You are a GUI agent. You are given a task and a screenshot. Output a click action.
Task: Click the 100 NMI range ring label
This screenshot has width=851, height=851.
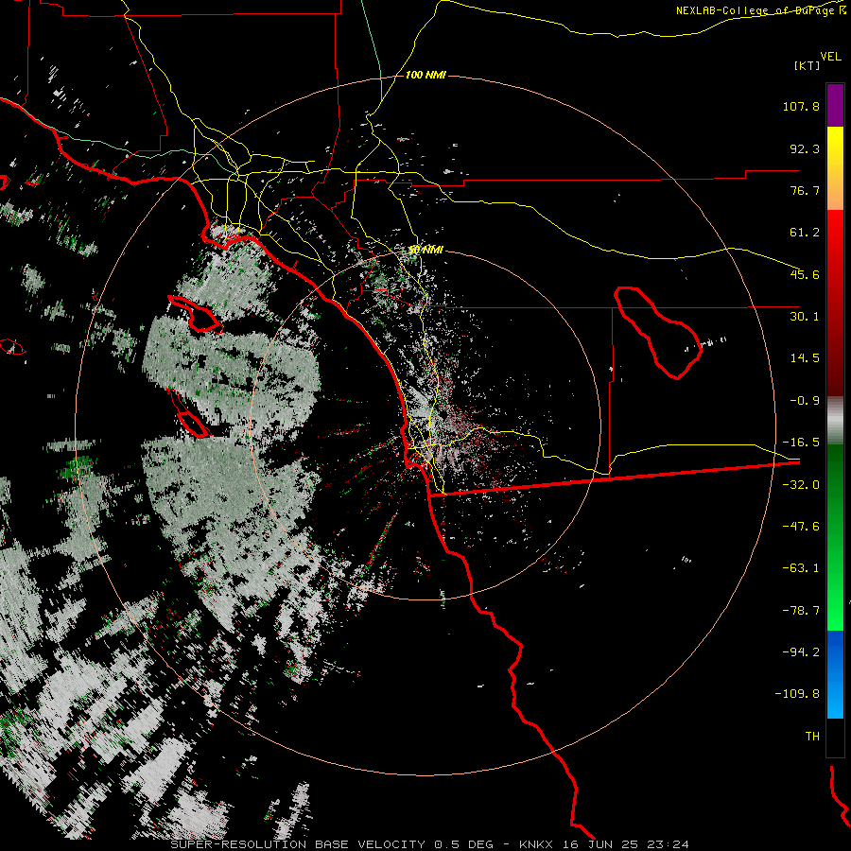425,75
